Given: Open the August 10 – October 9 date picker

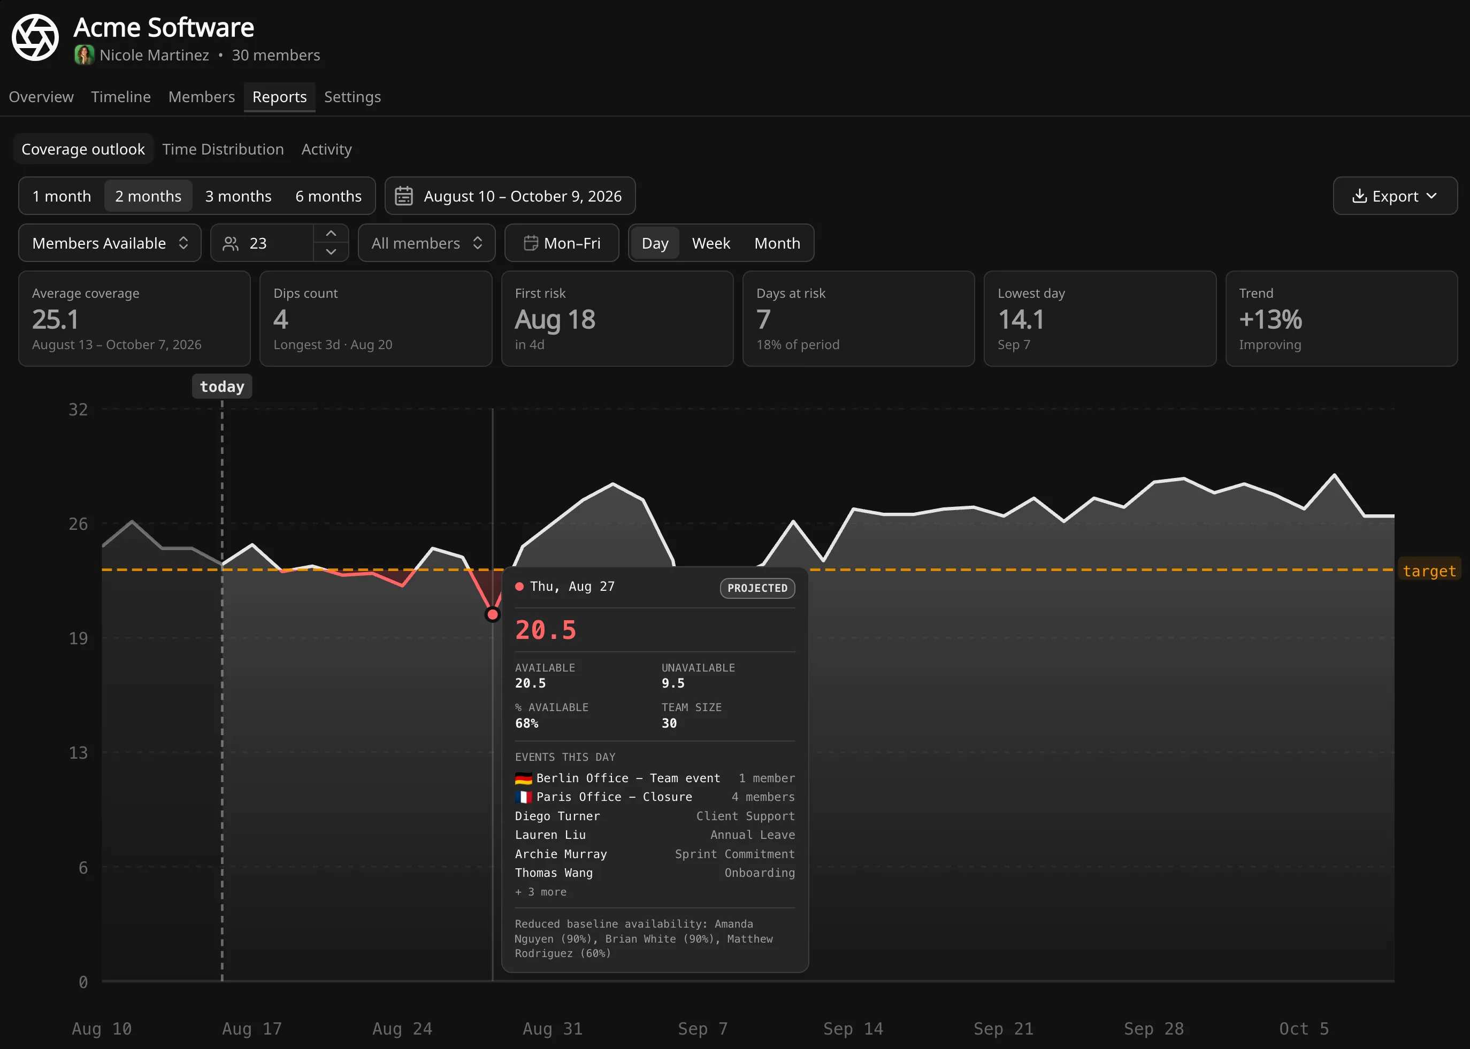Looking at the screenshot, I should 510,196.
